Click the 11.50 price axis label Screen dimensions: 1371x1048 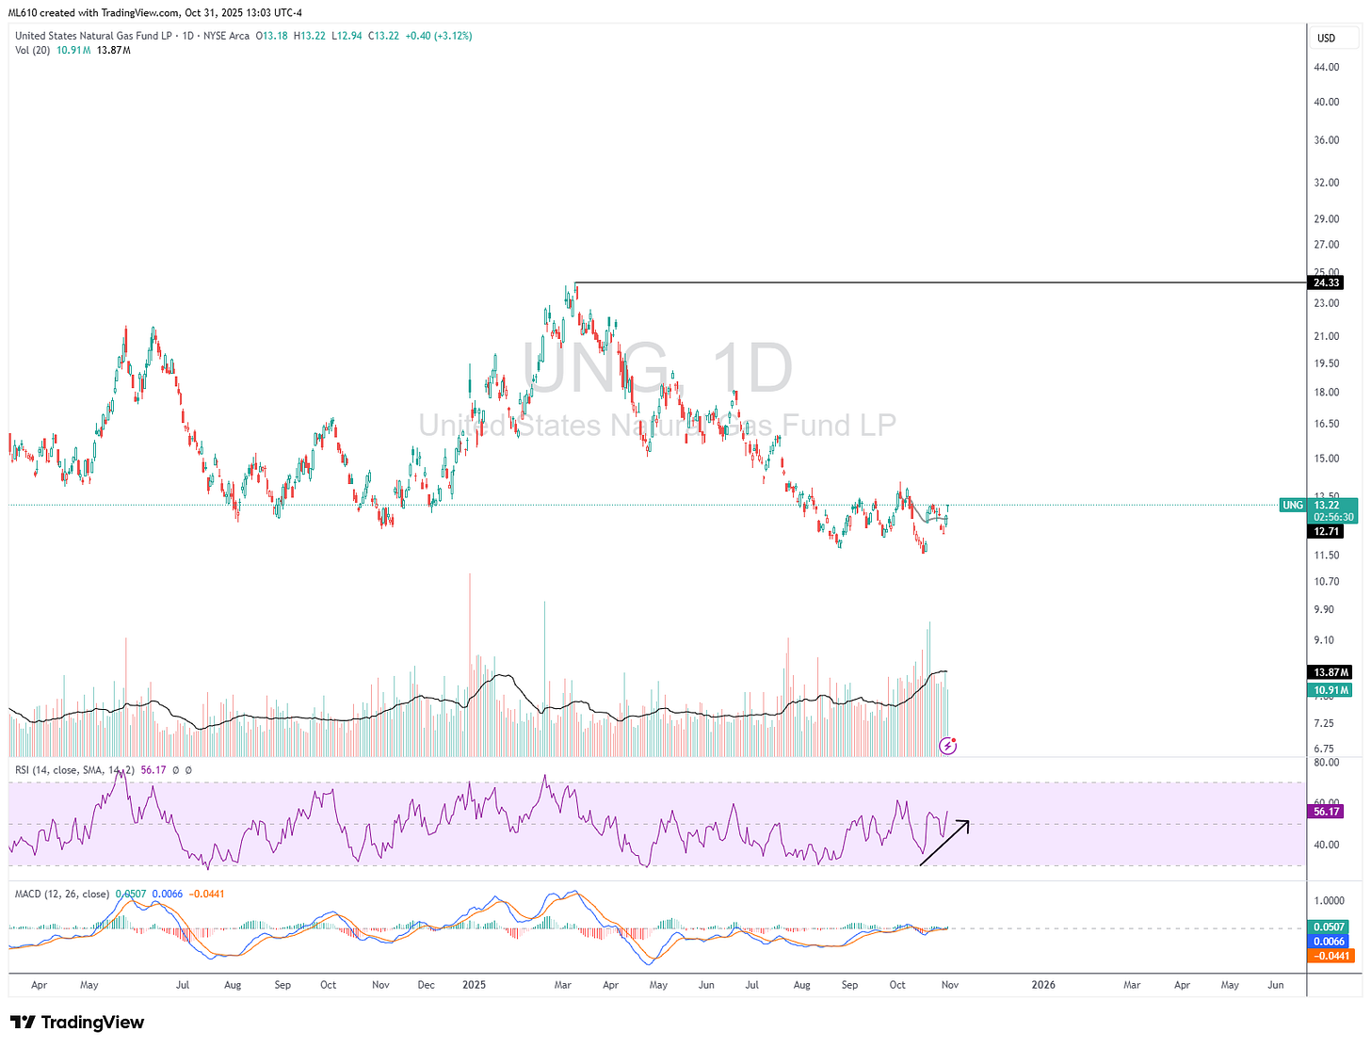click(x=1327, y=556)
